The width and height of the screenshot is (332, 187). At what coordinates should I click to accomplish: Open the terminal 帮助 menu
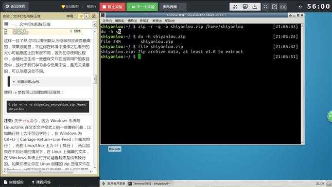coord(170,20)
